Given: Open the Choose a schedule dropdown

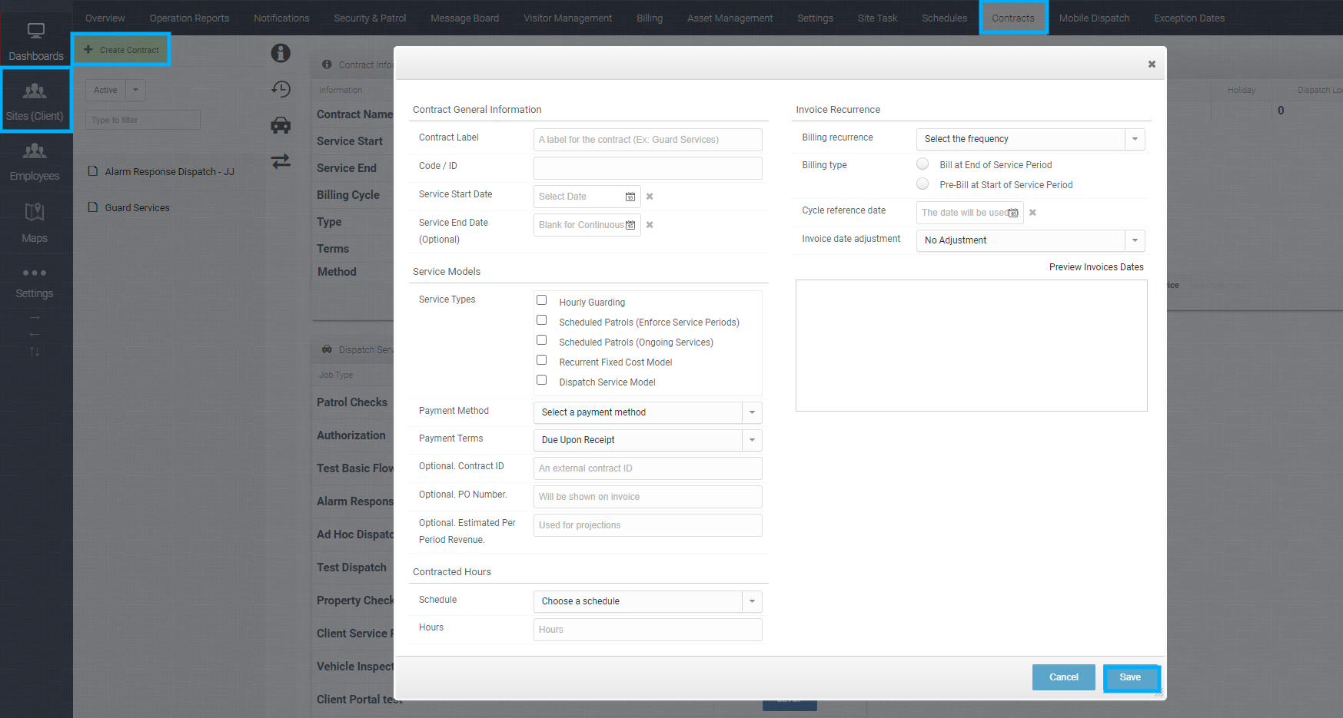Looking at the screenshot, I should [x=751, y=601].
